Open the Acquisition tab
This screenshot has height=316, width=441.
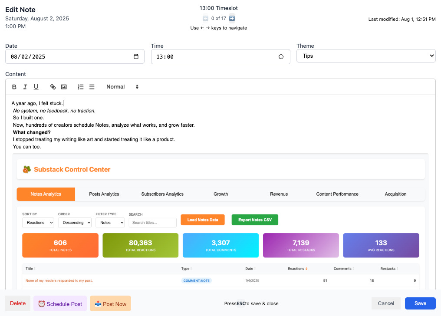point(395,194)
